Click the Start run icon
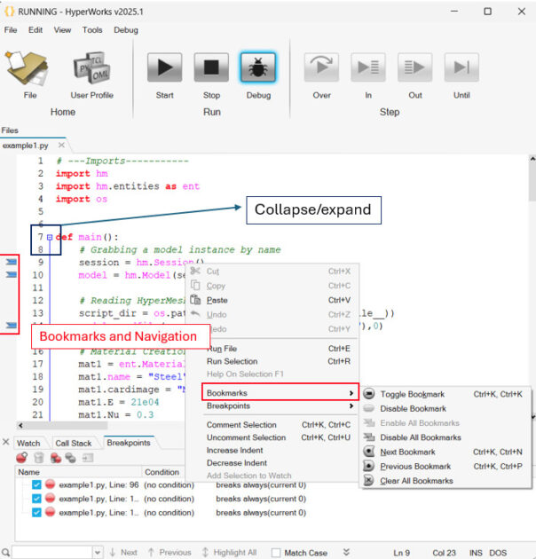 (164, 67)
